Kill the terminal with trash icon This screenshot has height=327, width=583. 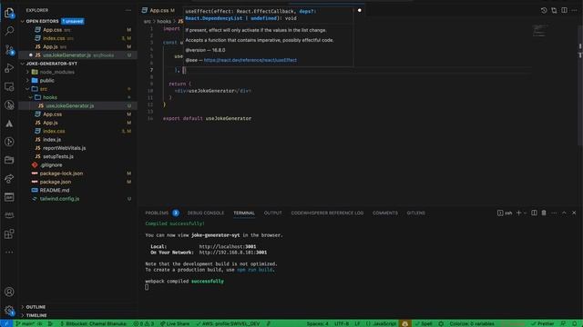pyautogui.click(x=544, y=213)
